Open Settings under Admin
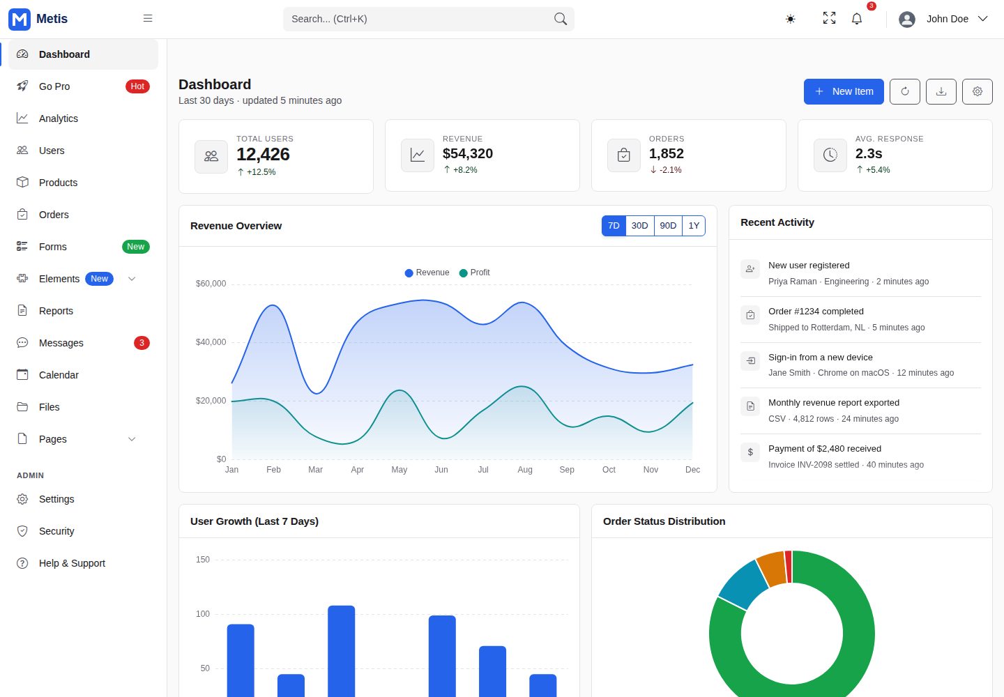The height and width of the screenshot is (697, 1004). 84,499
